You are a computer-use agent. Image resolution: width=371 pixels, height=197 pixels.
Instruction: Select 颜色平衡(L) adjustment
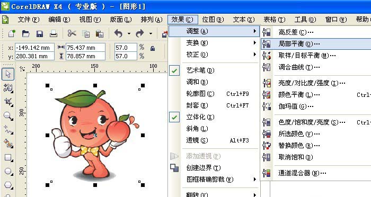(316, 95)
